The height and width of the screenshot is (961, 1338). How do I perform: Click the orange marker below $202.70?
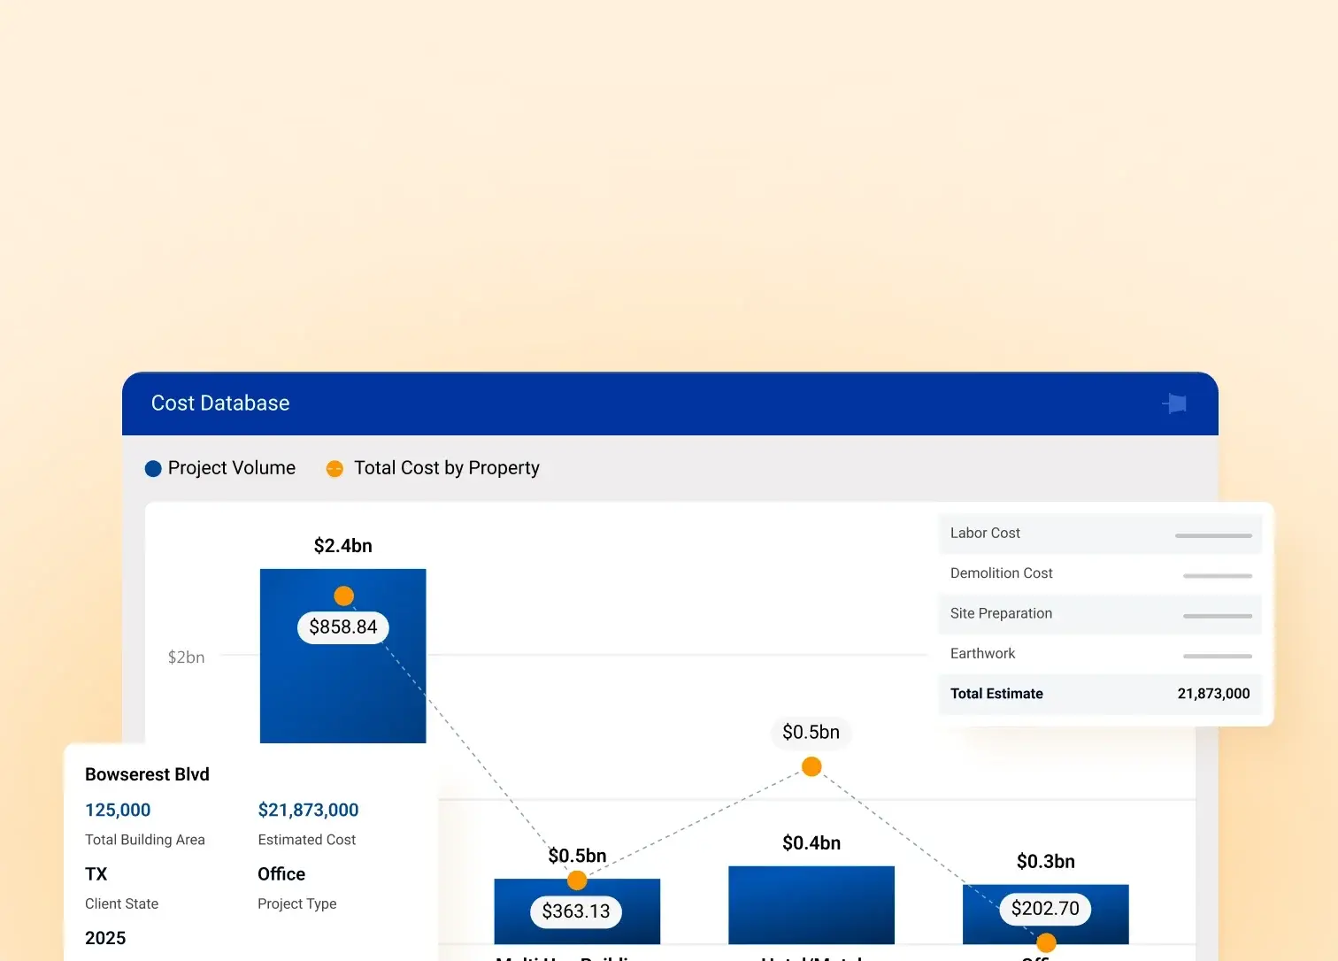(1046, 942)
